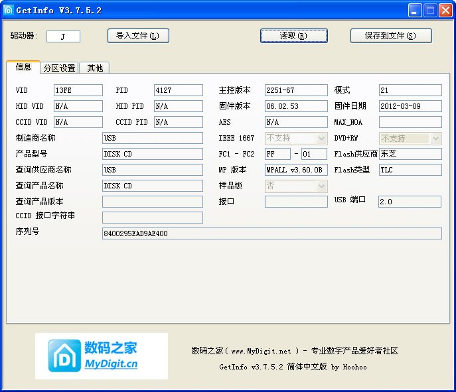The width and height of the screenshot is (456, 392).
Task: Click the 固件日期 field 2012-03-09
Action: [x=410, y=106]
